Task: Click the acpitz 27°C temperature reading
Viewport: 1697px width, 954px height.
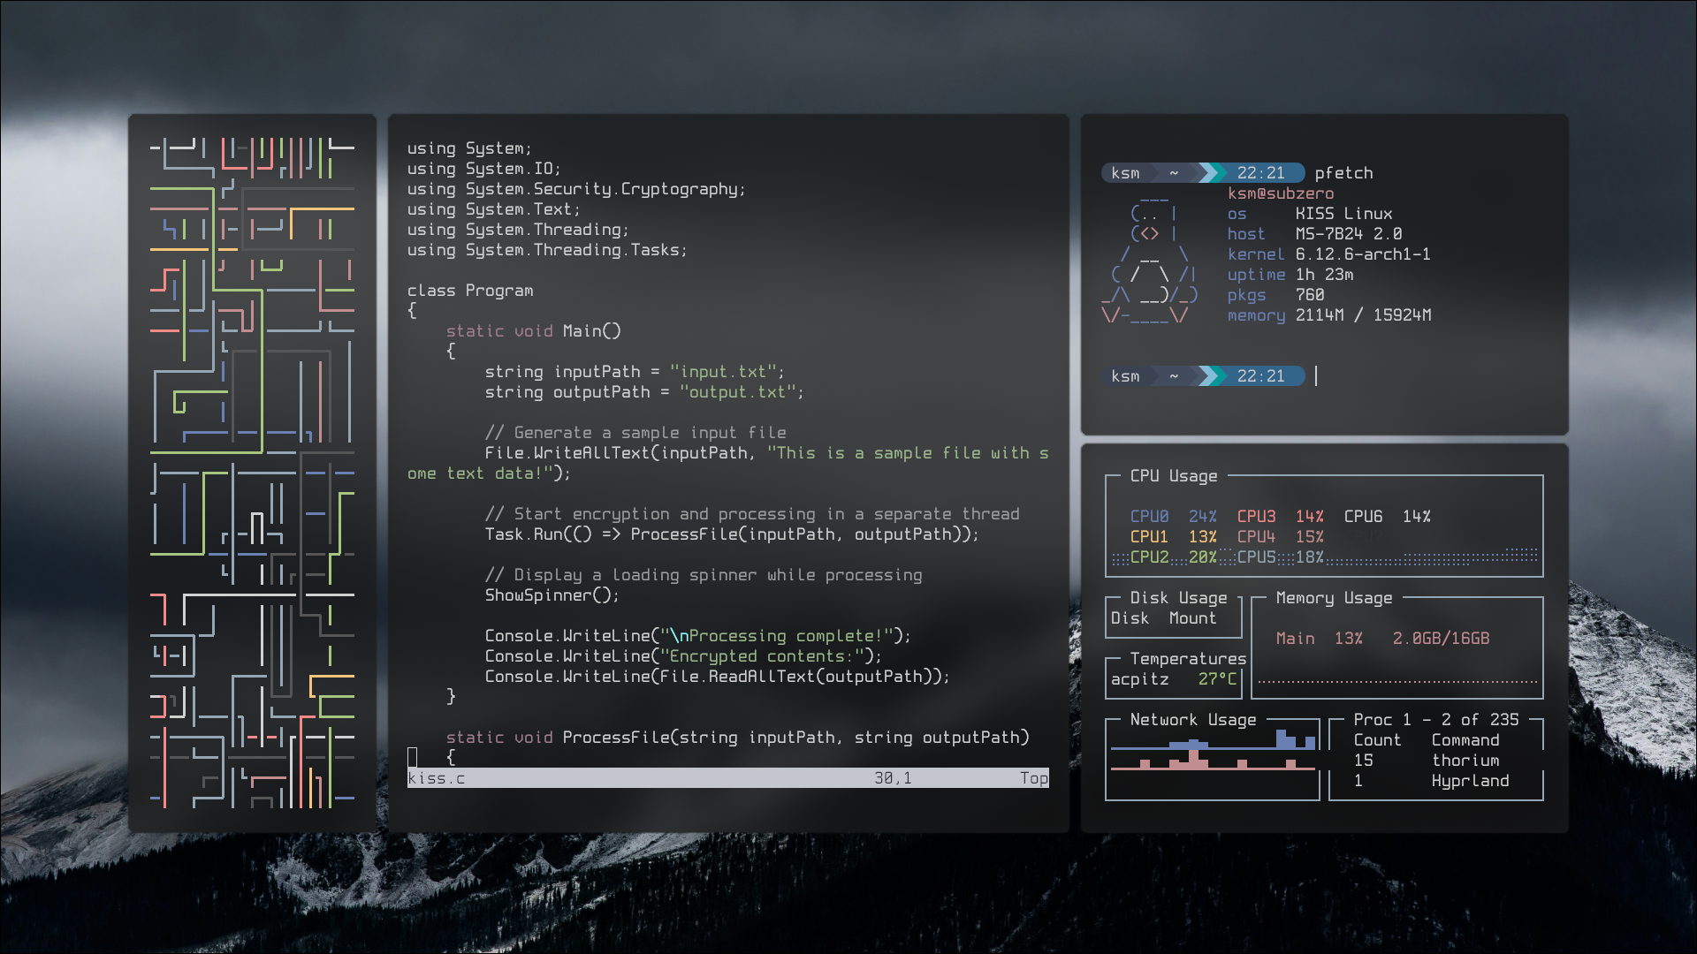Action: (1173, 679)
